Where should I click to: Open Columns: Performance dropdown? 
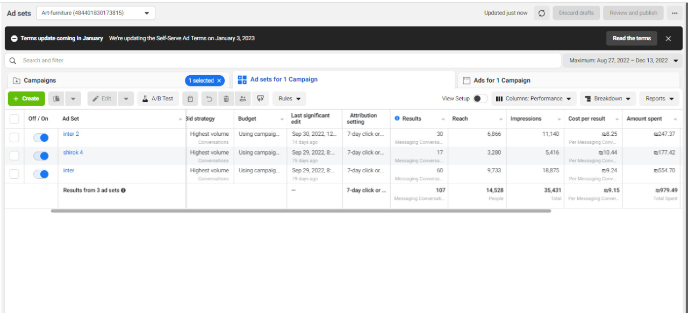point(533,99)
